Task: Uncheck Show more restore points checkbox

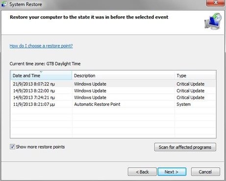Action: [x=12, y=147]
